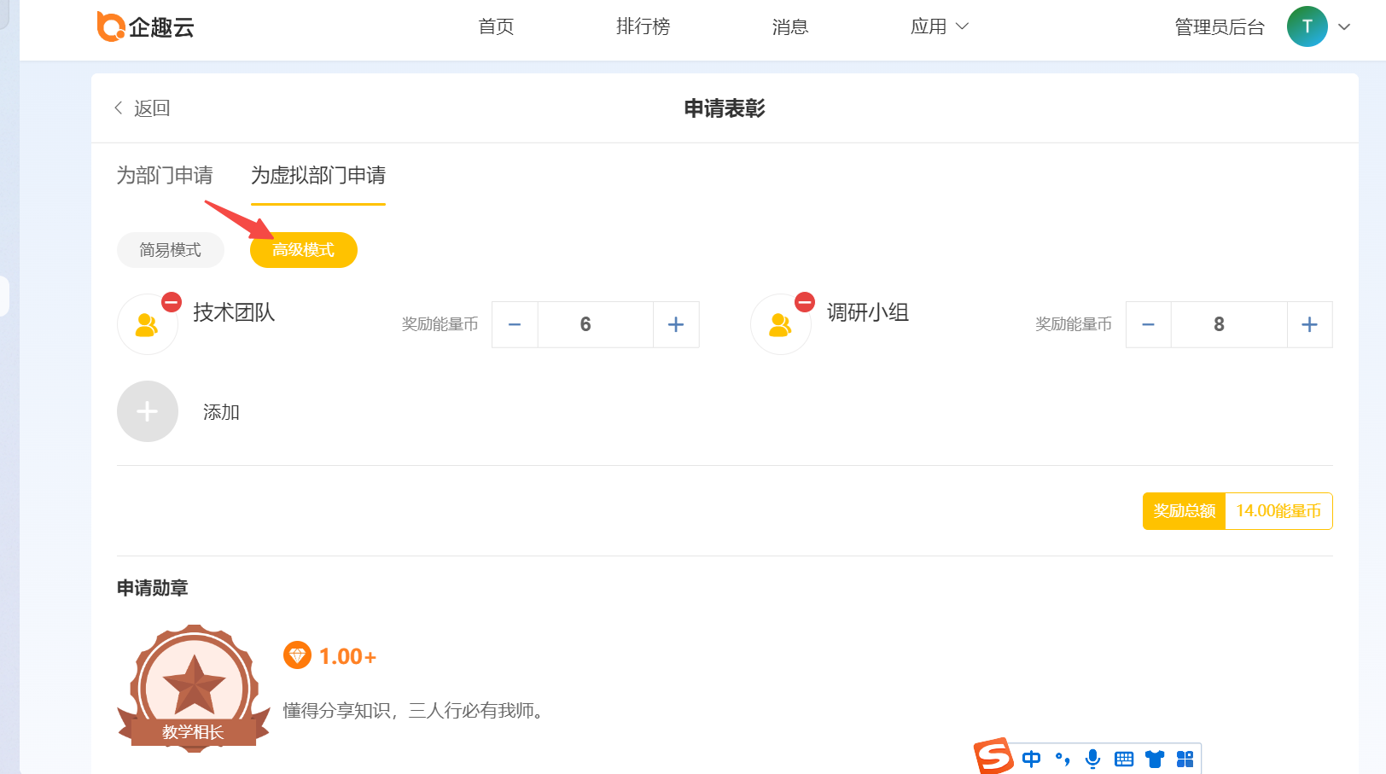The image size is (1386, 774).
Task: Remove 技术团队 with red minus badge
Action: (x=172, y=302)
